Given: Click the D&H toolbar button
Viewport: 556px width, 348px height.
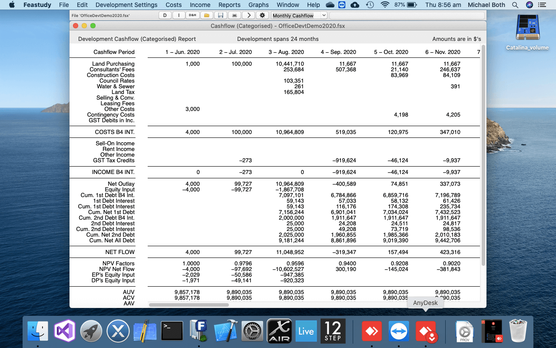Looking at the screenshot, I should click(x=192, y=16).
